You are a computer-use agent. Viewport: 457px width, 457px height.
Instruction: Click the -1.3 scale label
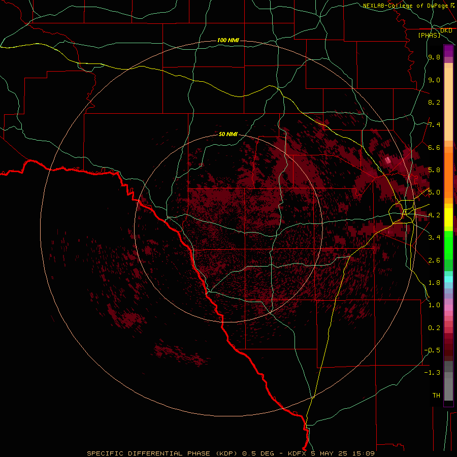(432, 373)
